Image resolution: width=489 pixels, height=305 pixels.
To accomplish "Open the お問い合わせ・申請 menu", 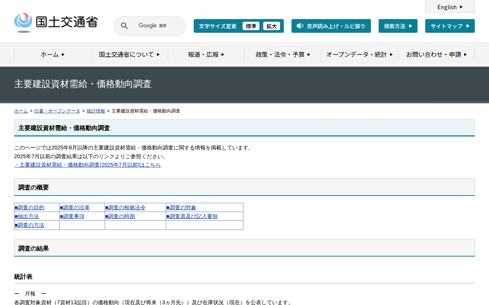I will pos(436,55).
